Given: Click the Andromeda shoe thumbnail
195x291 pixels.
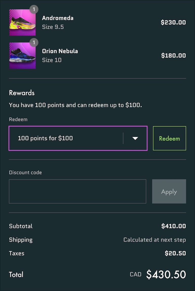Looking at the screenshot, I should click(22, 23).
